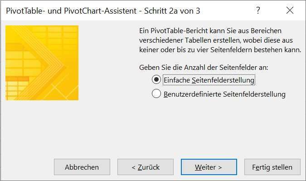Click the description line verschiedener Tabellen erstellen
This screenshot has width=306, height=181.
(x=216, y=40)
